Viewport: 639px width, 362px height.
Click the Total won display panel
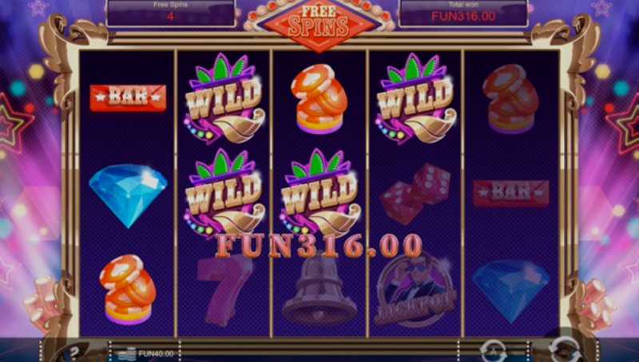coord(463,13)
